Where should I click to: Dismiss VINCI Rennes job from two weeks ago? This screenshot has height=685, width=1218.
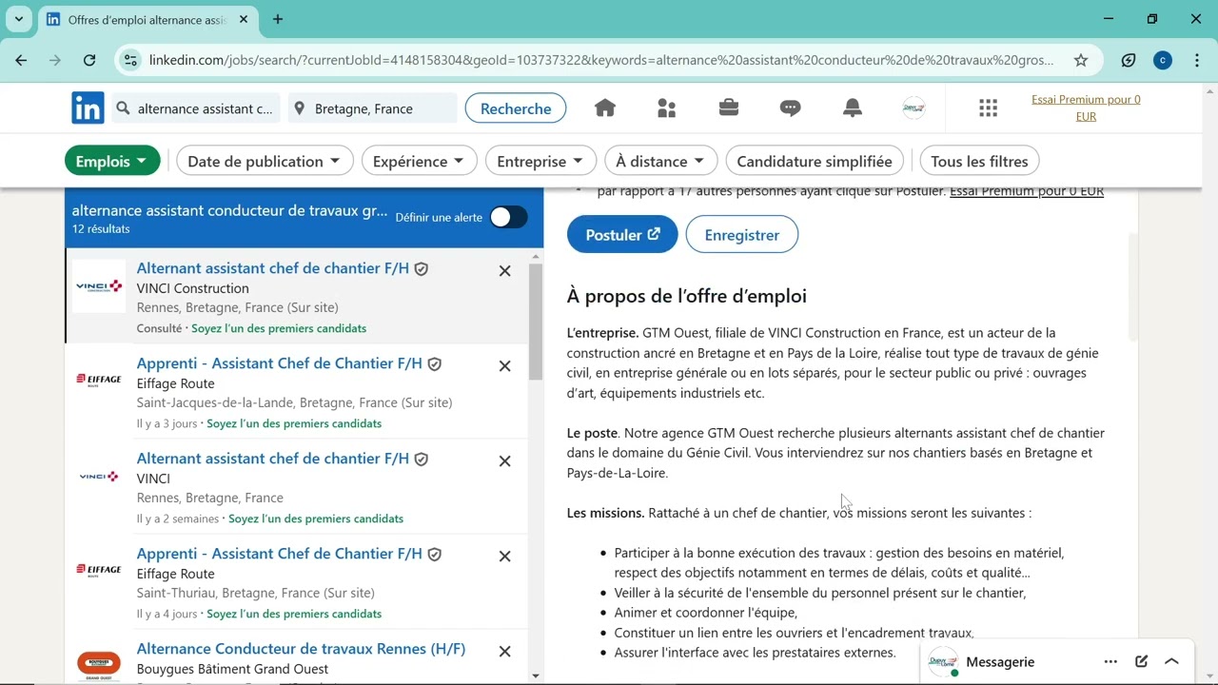[505, 461]
